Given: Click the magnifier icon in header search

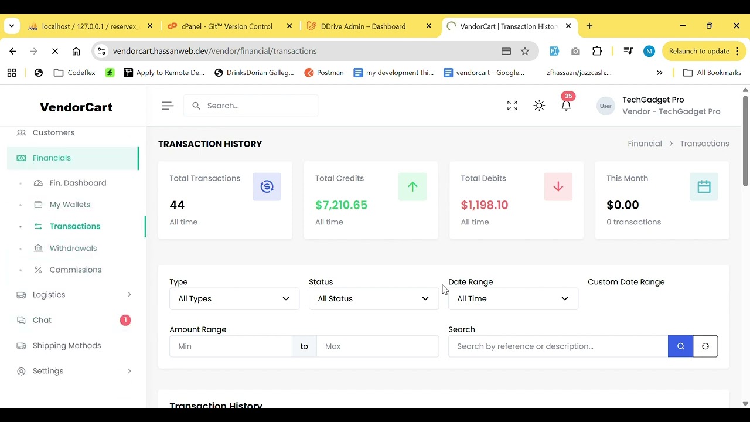Looking at the screenshot, I should [196, 105].
